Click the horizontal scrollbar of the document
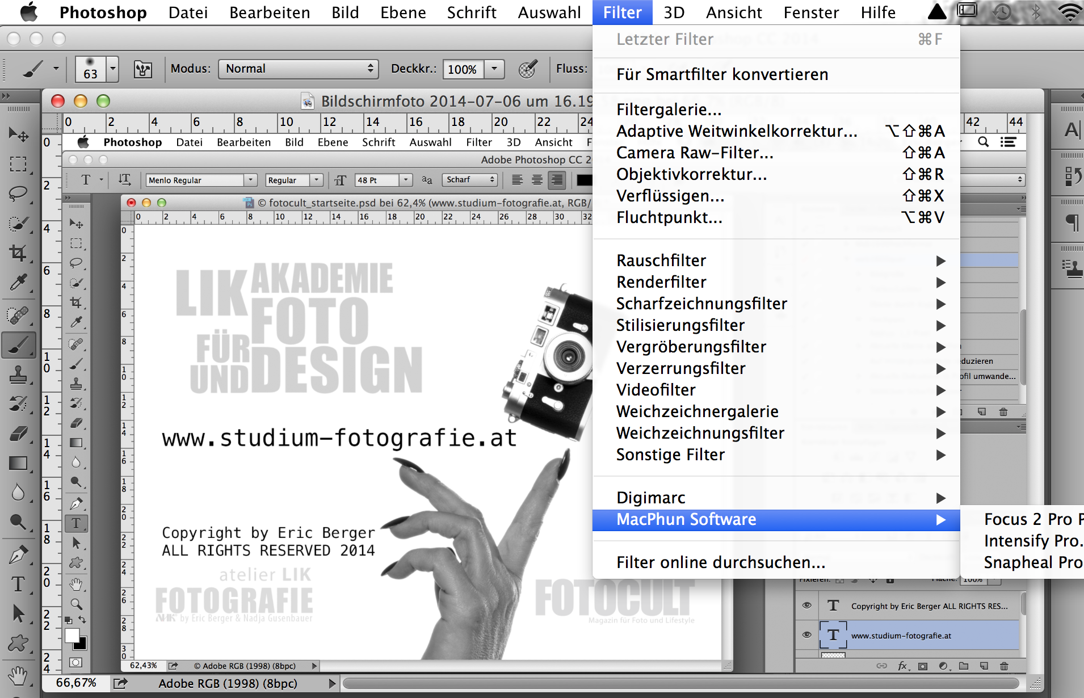This screenshot has width=1084, height=698. click(681, 683)
